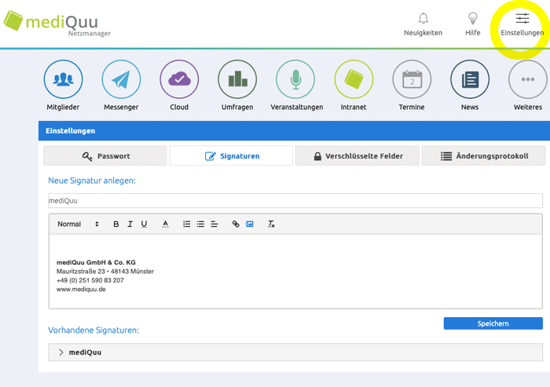Screen dimensions: 550x387
Task: Insert a hyperlink in signature
Action: click(236, 224)
